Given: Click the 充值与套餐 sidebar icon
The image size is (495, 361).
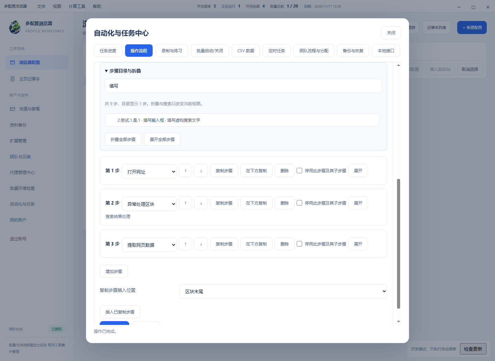Looking at the screenshot, I should point(13,109).
